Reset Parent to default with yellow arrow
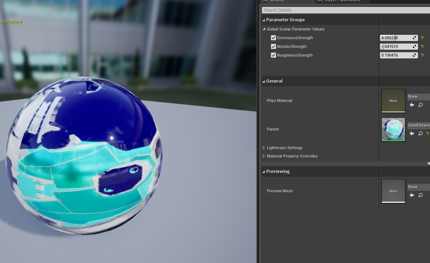Image resolution: width=430 pixels, height=263 pixels. pyautogui.click(x=427, y=133)
